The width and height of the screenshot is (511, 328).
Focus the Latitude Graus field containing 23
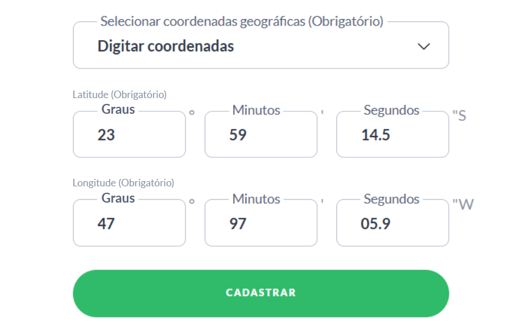point(129,135)
